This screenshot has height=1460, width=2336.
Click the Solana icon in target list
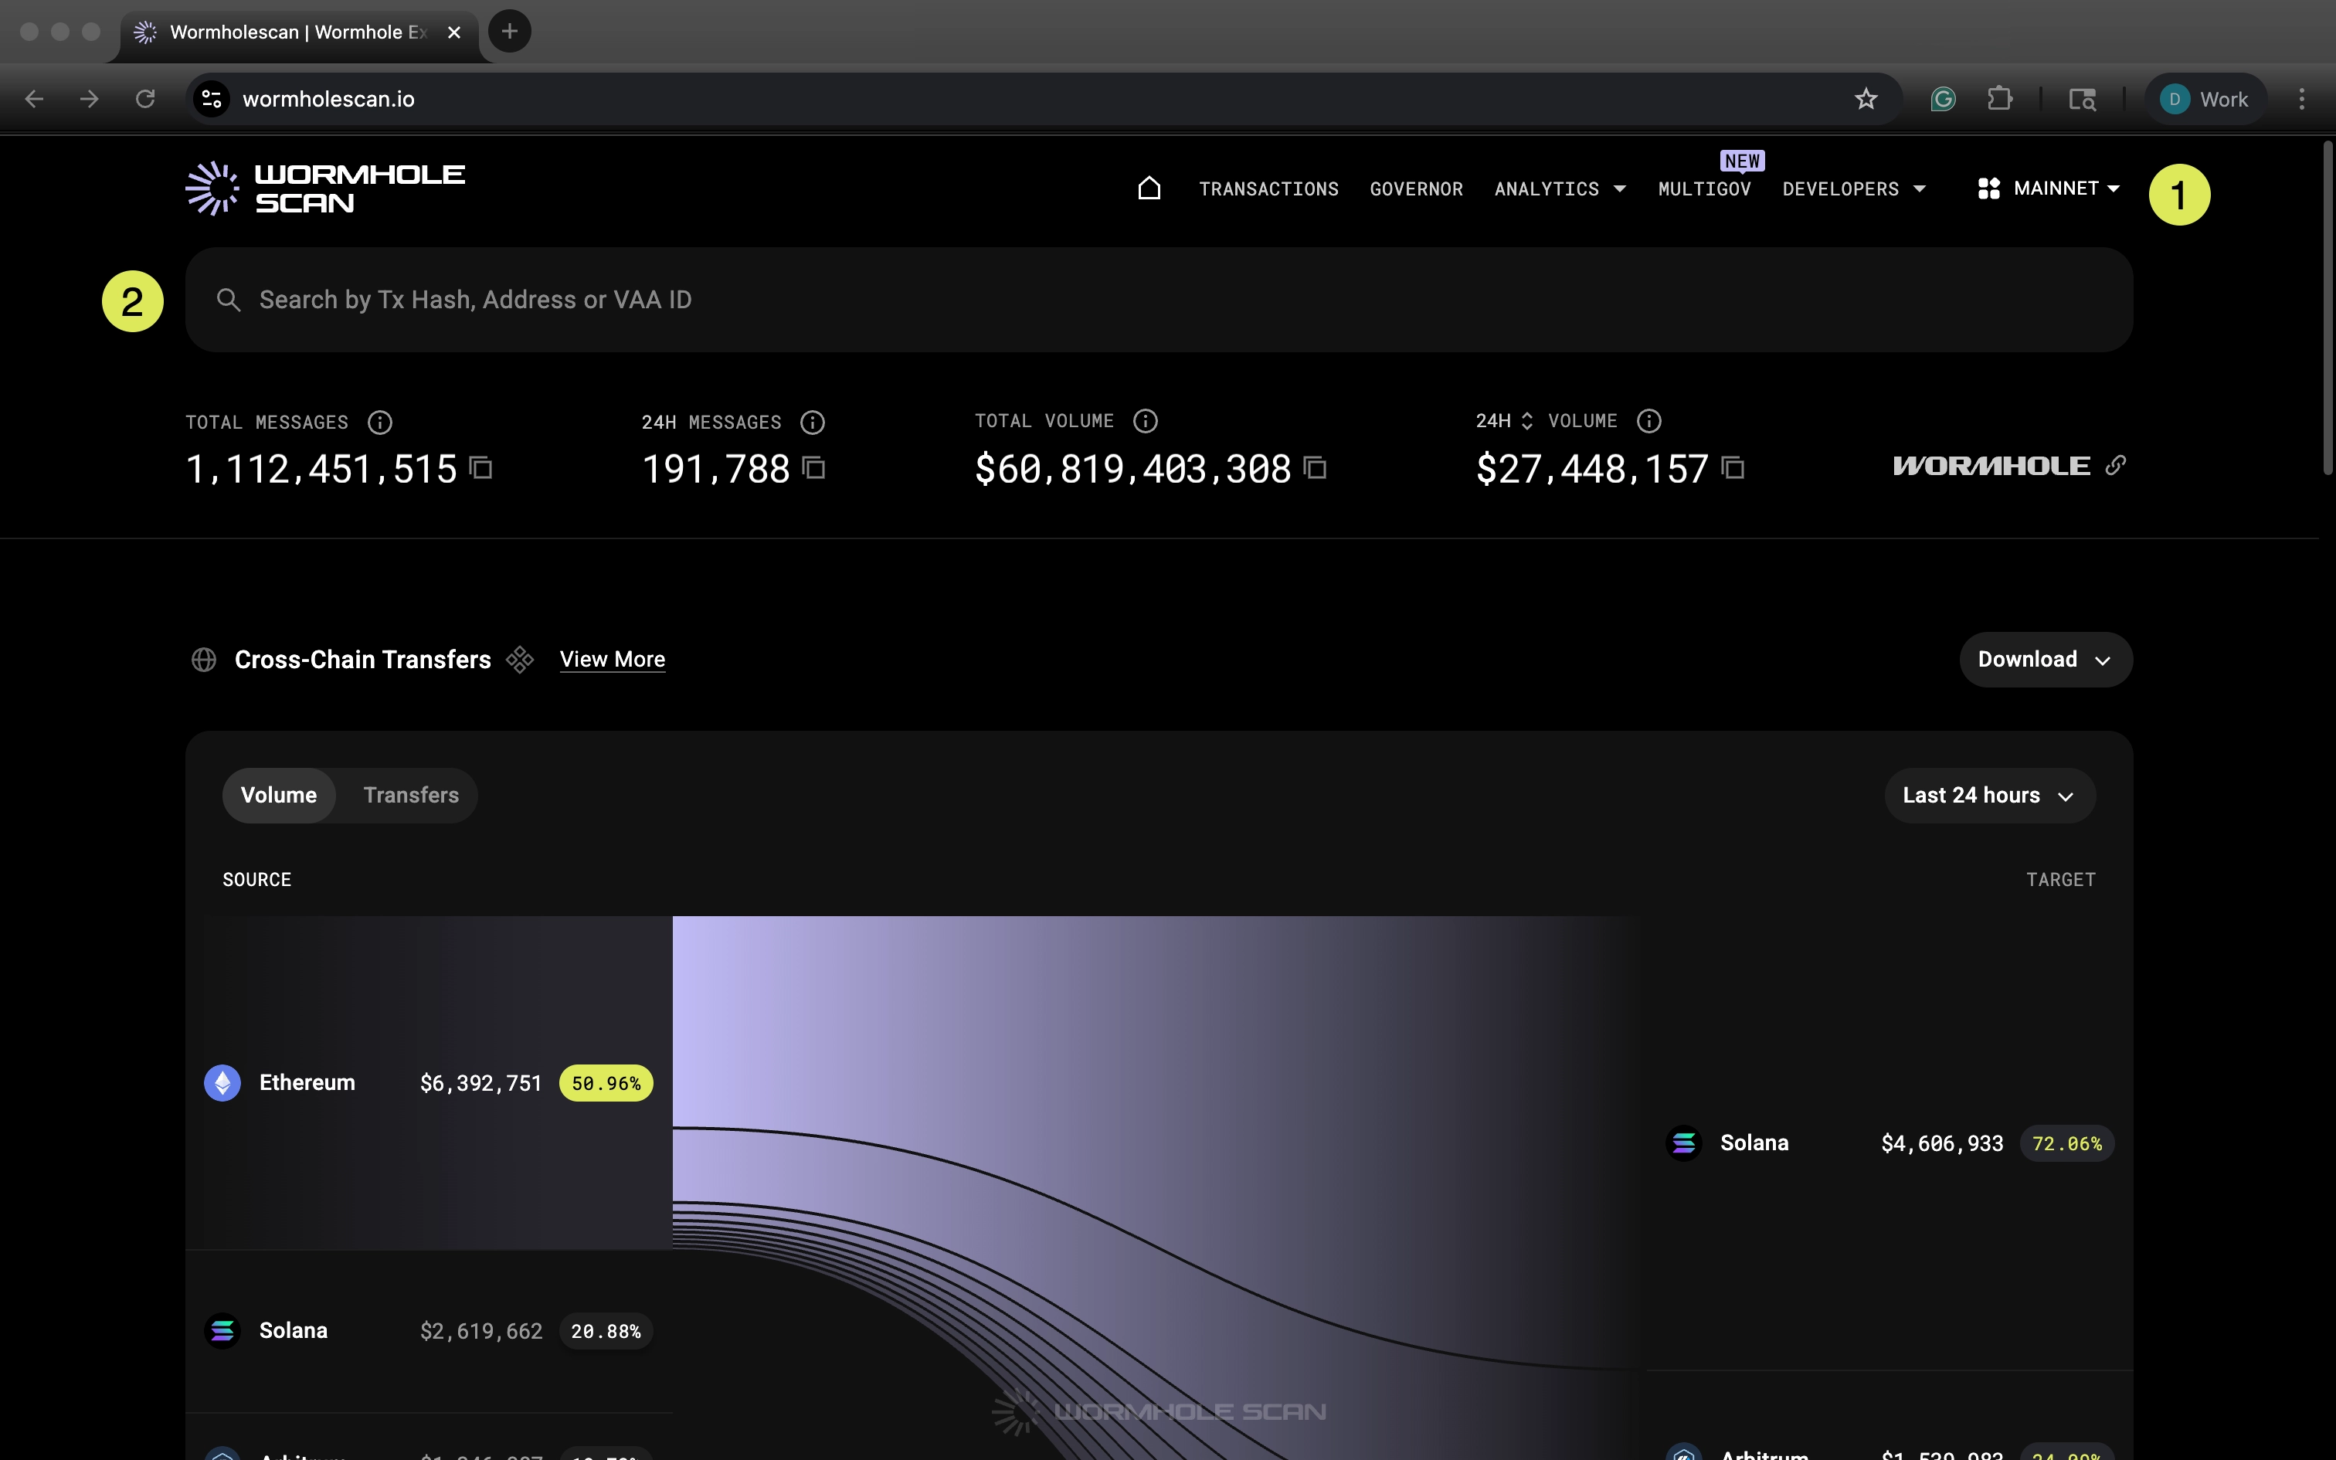(x=1683, y=1143)
